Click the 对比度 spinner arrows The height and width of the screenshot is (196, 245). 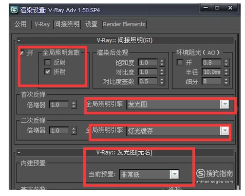coord(162,72)
